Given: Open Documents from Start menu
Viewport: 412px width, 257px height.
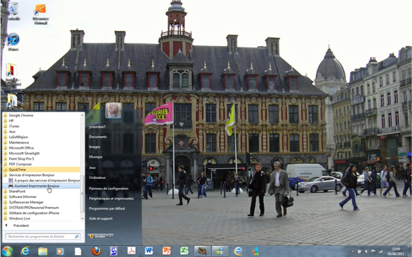Looking at the screenshot, I should pyautogui.click(x=98, y=137).
